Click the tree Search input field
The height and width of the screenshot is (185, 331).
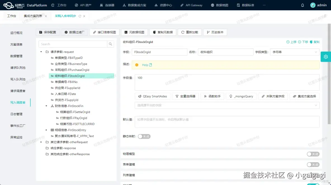point(73,44)
